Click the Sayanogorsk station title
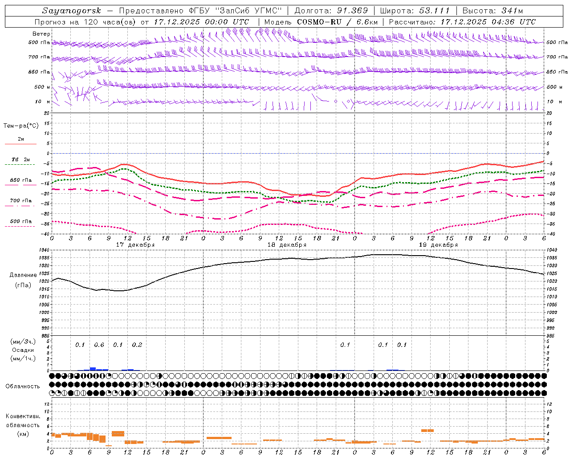 click(72, 11)
